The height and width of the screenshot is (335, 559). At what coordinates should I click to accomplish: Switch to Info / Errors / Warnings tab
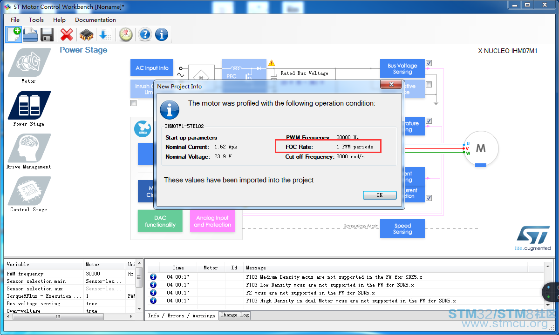point(181,315)
